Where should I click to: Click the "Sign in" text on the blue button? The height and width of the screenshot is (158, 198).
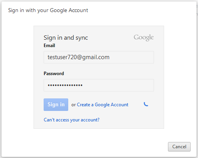pos(56,105)
